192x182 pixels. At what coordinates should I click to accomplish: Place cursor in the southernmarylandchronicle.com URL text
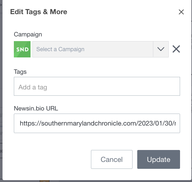click(x=98, y=123)
